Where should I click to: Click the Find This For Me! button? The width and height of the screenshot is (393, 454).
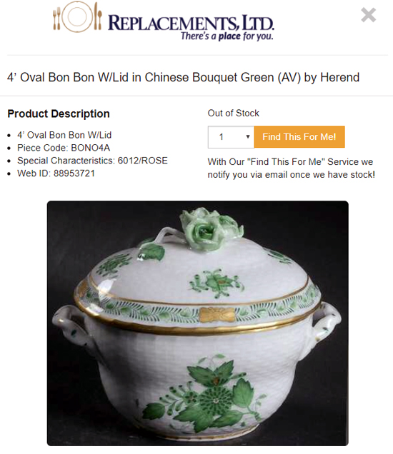(299, 136)
